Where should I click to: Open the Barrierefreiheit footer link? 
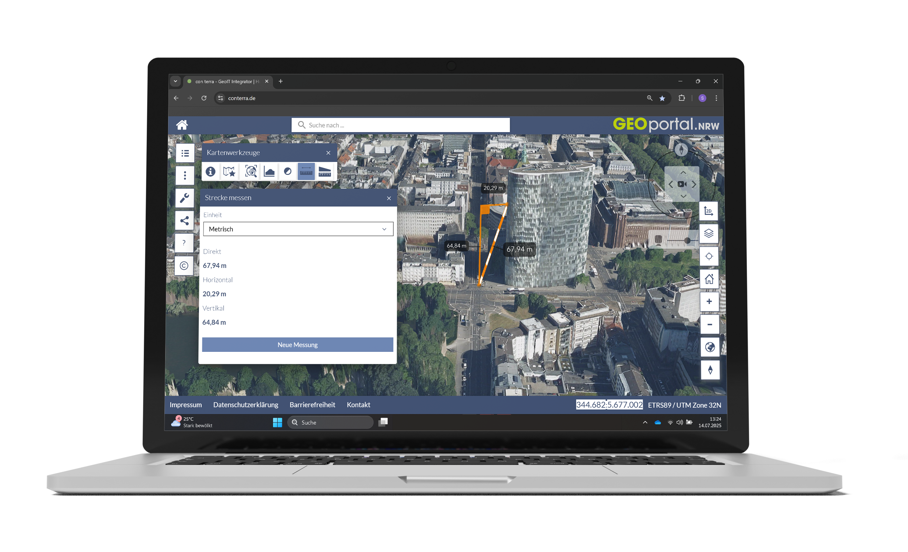[x=312, y=405]
